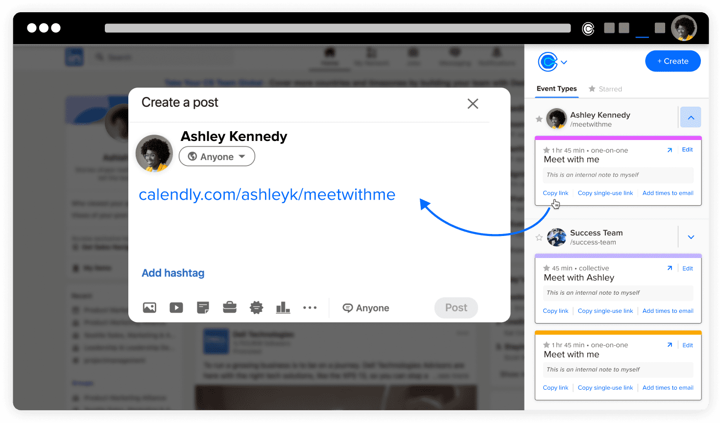
Task: Star the Meet with Ashley event type
Action: pos(545,268)
